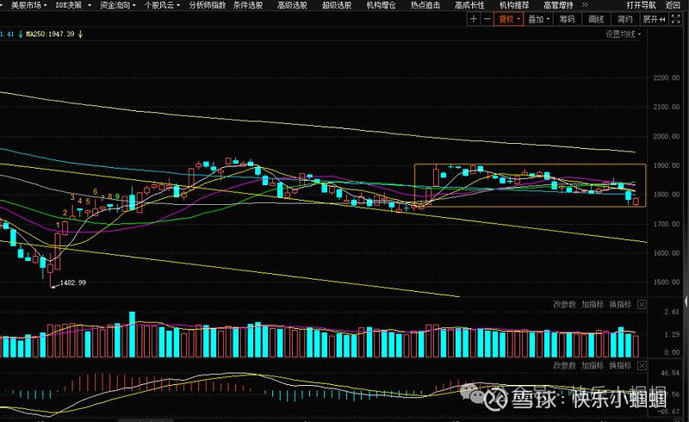Close the volume indicator panel
Viewport: 689px width, 422px height.
tap(642, 304)
